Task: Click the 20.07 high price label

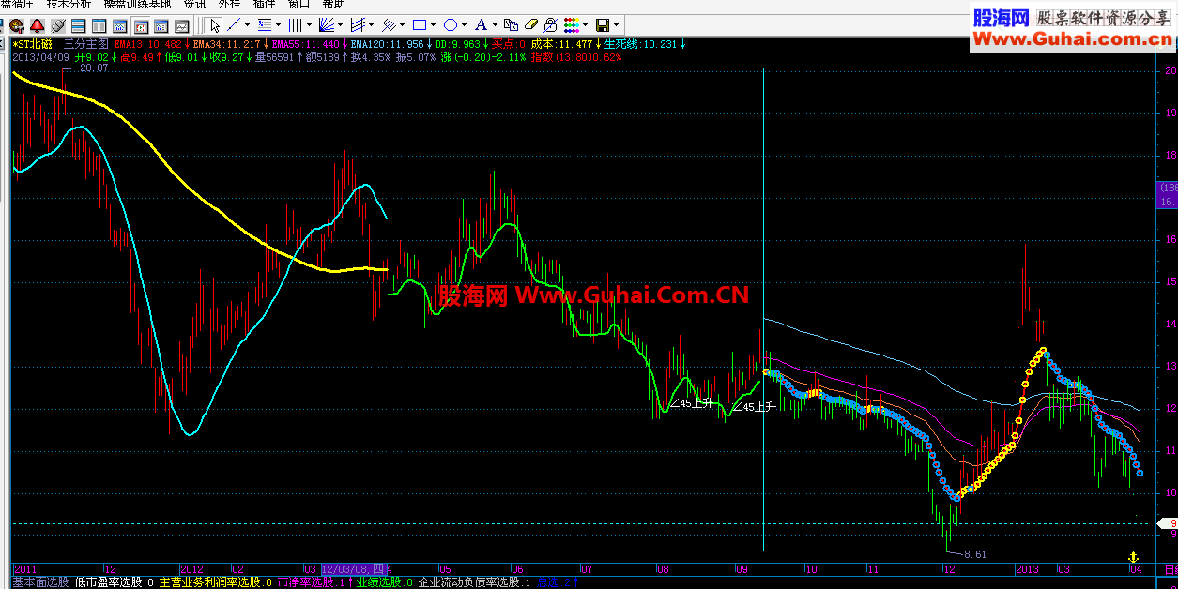Action: [x=94, y=68]
